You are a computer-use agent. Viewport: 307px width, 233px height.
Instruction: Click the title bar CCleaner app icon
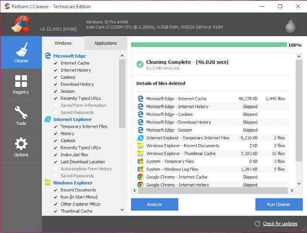[7, 6]
